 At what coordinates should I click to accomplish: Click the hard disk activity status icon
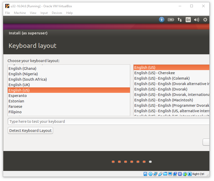coord(145,174)
